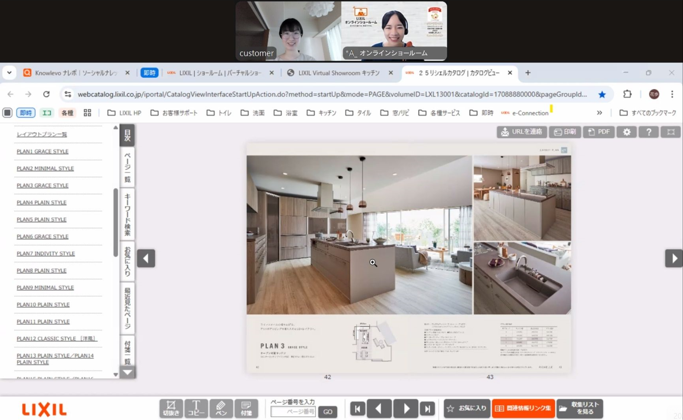
Task: Click the page number input field
Action: [293, 412]
